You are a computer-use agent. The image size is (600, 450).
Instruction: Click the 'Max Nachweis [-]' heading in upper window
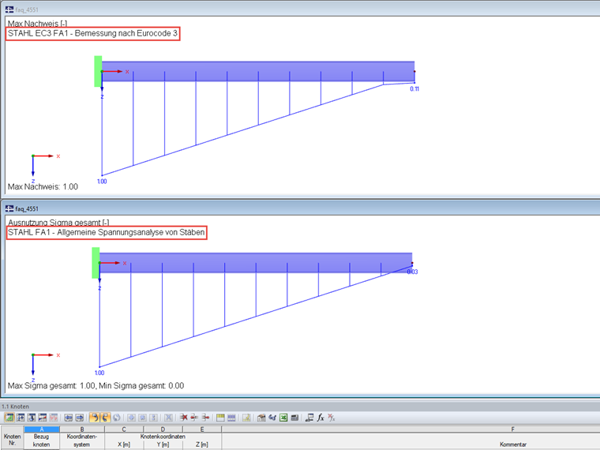(38, 24)
